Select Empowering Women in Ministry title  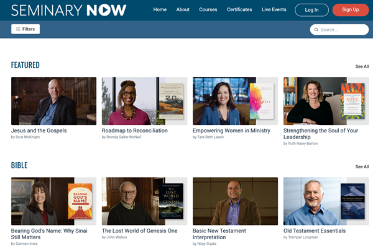coord(231,130)
